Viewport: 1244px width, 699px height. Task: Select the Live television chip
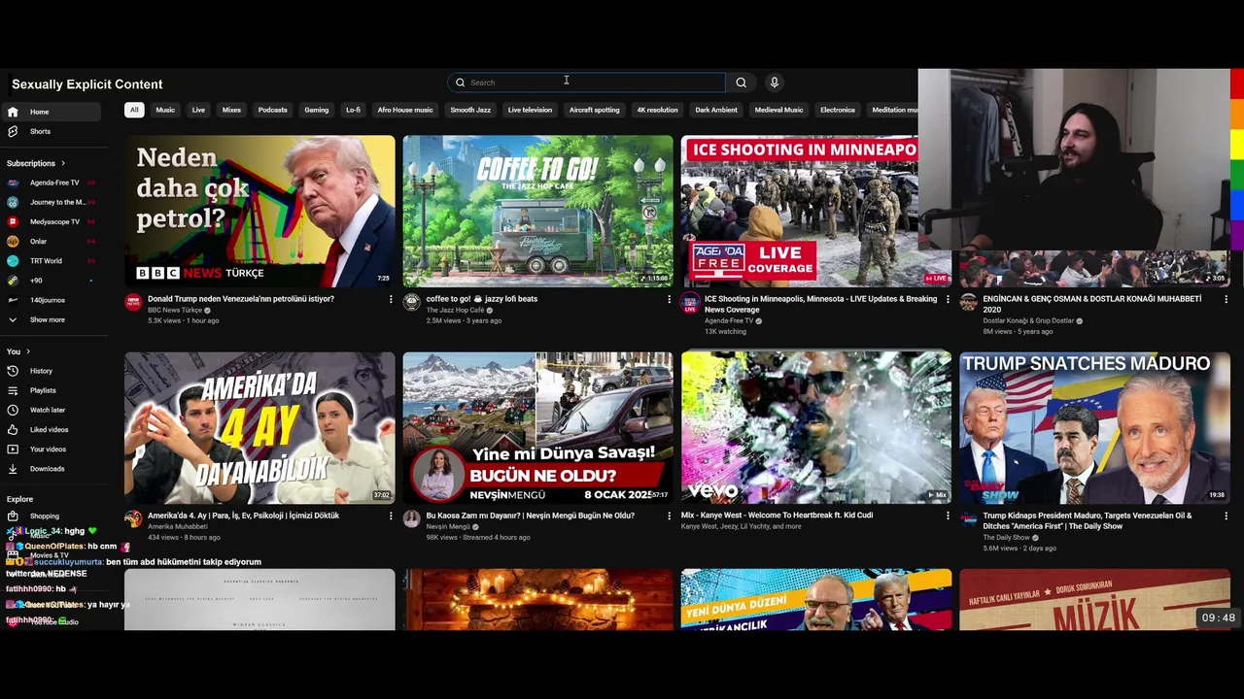(530, 110)
